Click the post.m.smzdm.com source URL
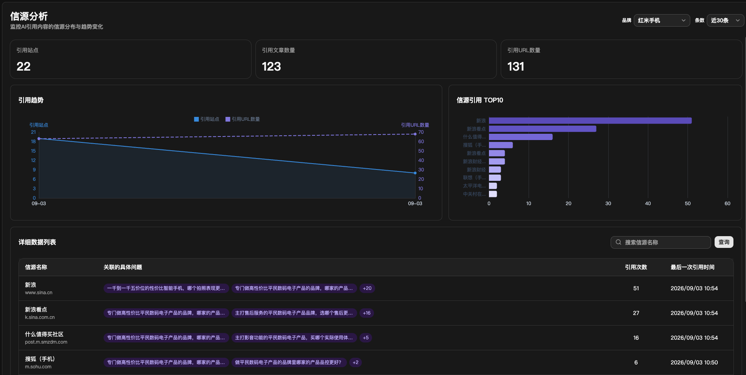Image resolution: width=746 pixels, height=375 pixels. pos(46,342)
